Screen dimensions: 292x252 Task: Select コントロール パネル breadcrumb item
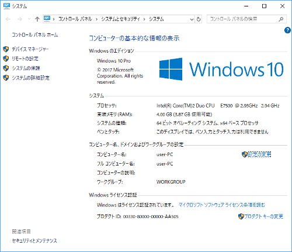coord(75,19)
